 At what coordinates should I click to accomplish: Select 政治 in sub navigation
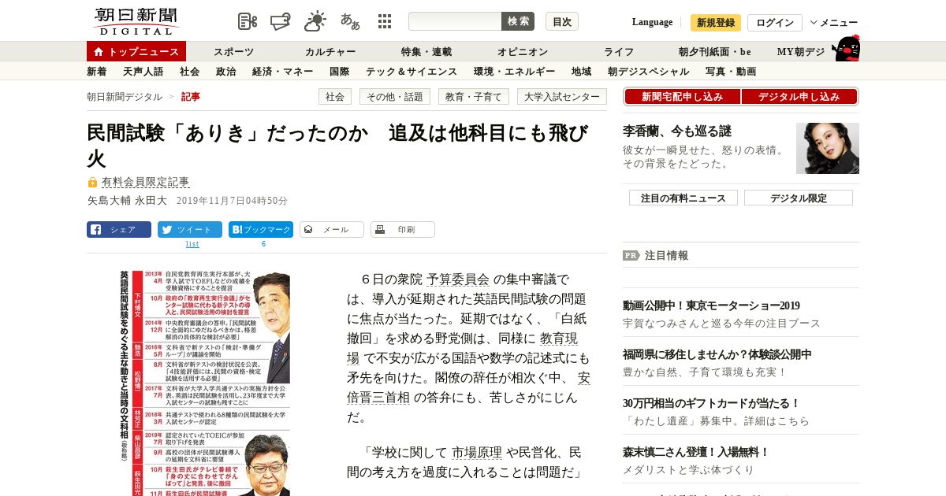225,72
